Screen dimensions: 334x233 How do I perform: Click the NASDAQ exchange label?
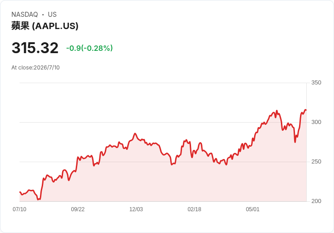tap(25, 15)
